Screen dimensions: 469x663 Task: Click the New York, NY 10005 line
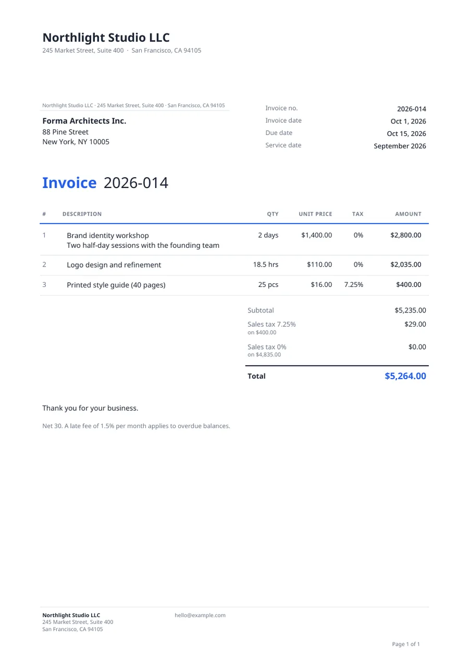[76, 142]
